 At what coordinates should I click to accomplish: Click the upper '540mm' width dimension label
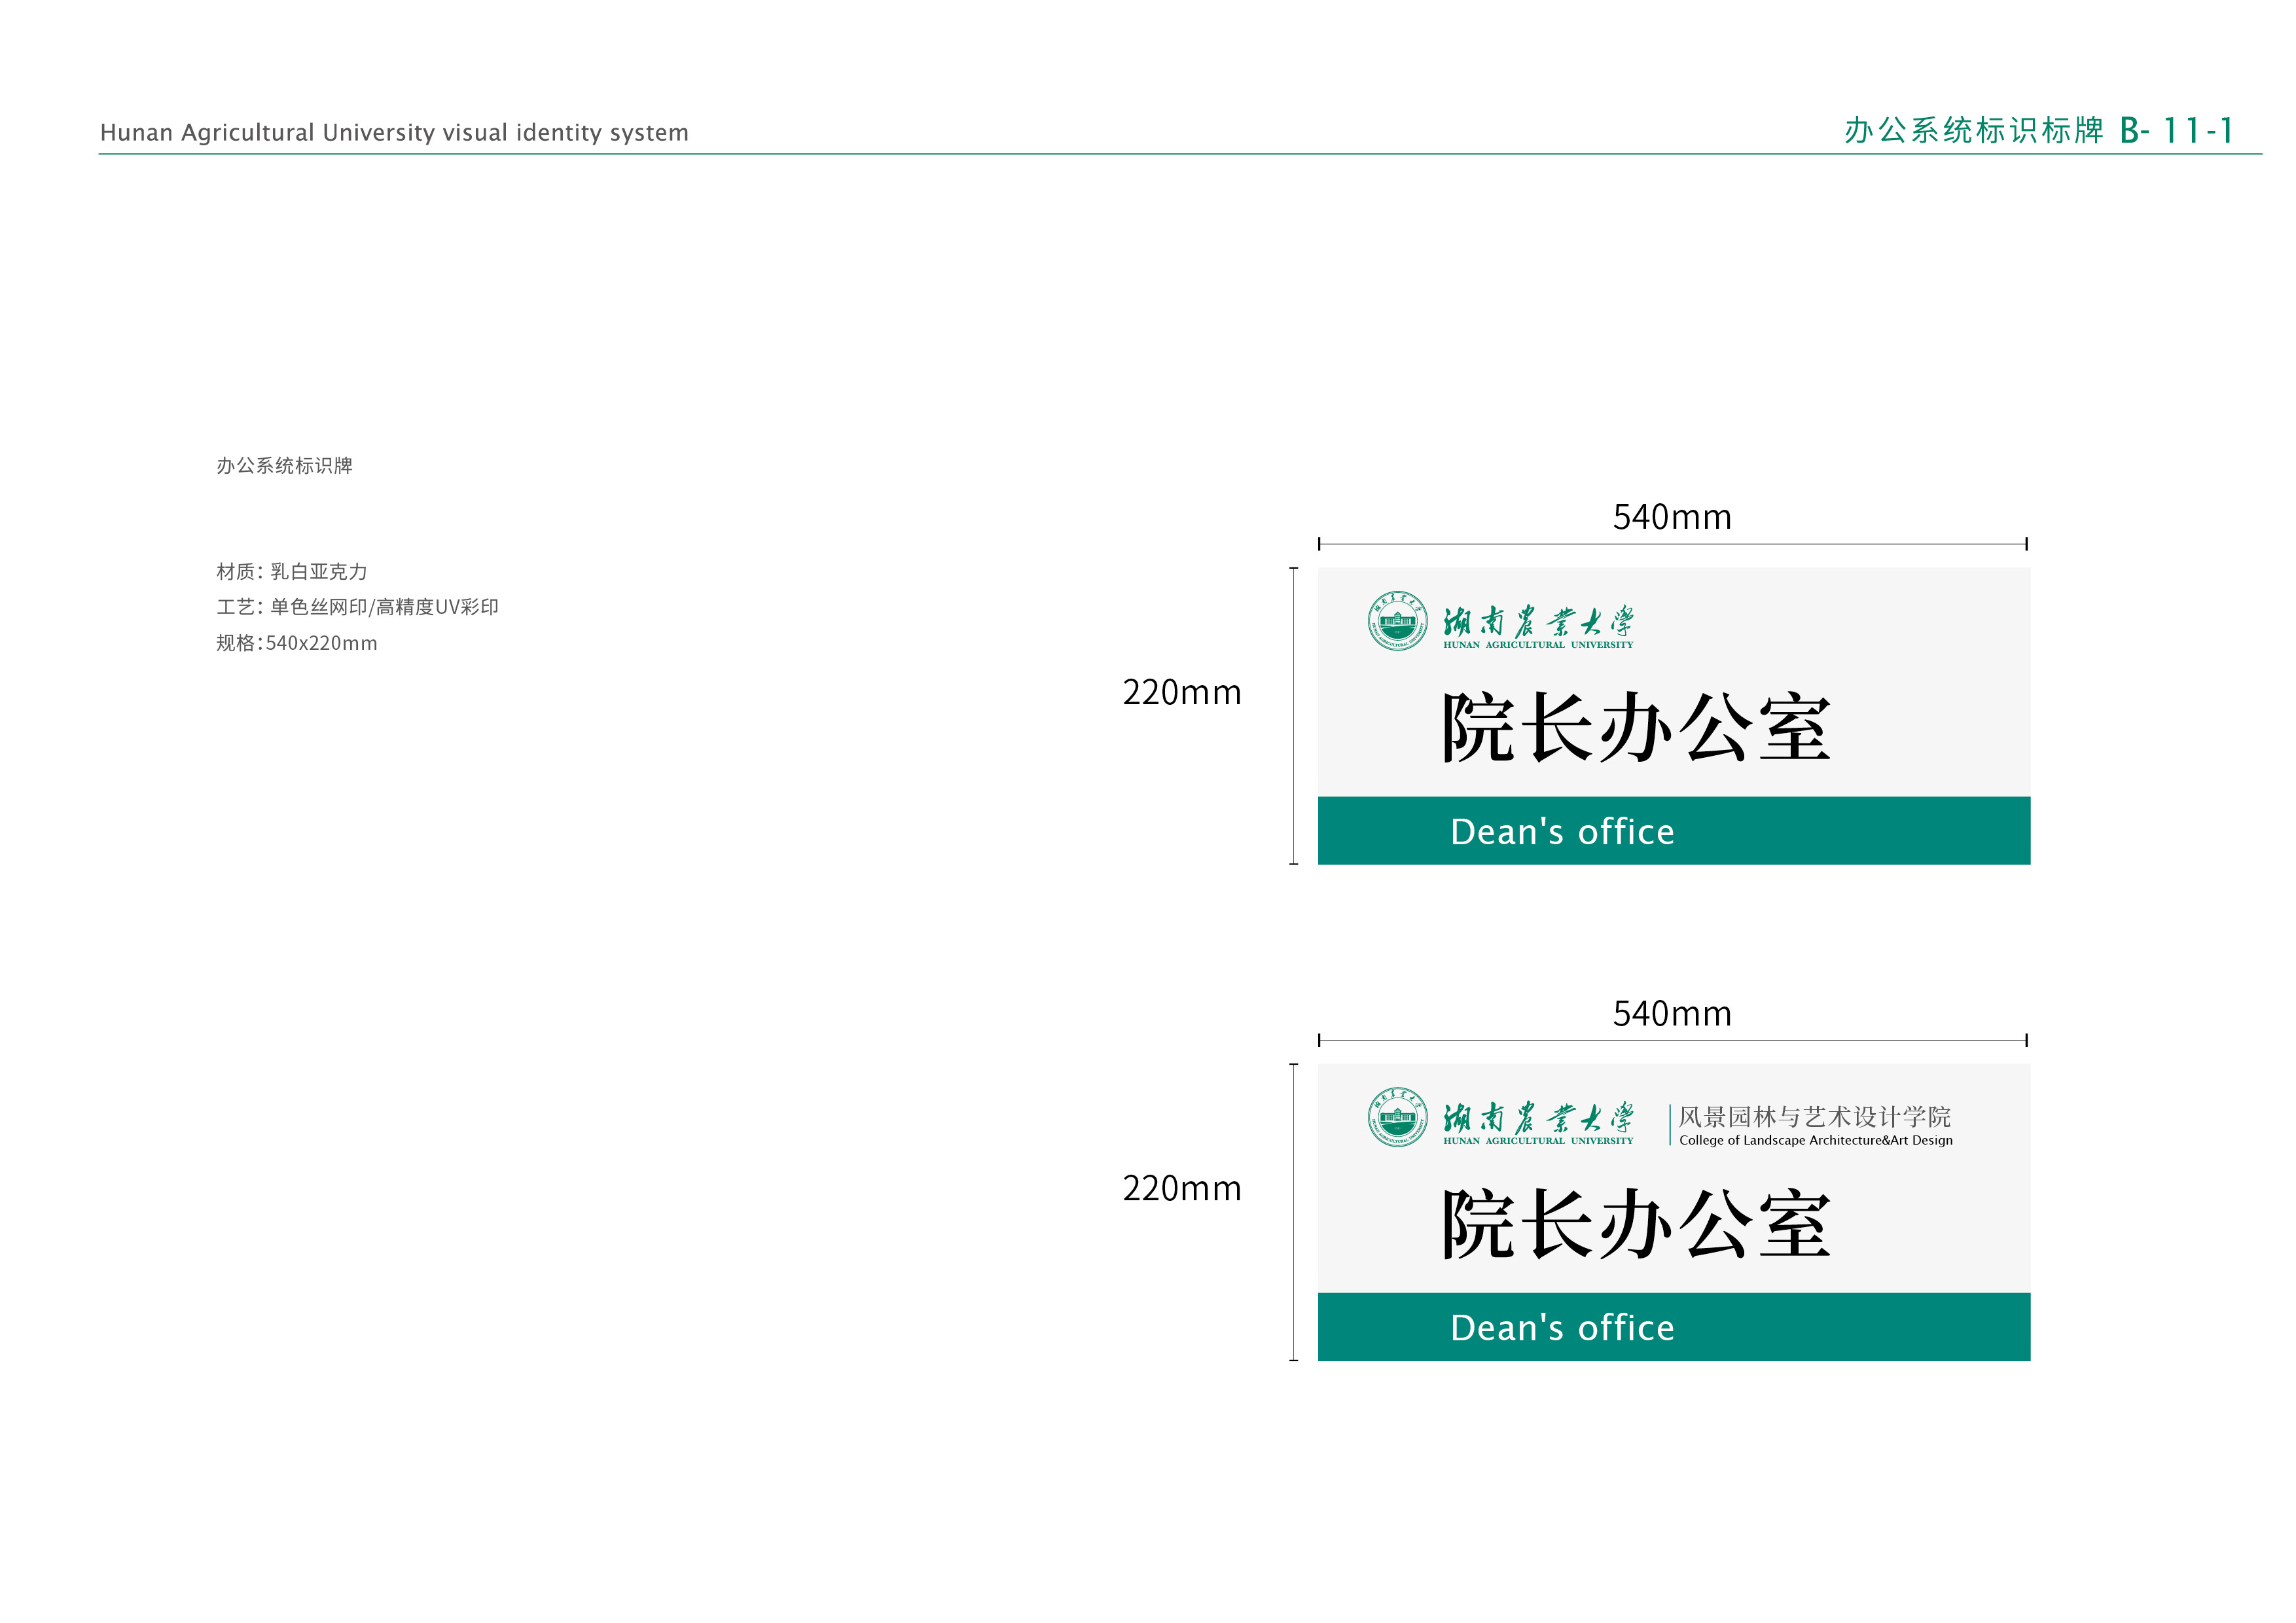click(1671, 518)
